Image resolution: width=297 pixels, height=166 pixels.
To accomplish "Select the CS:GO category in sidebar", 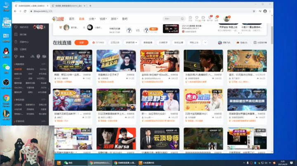I will 17,78.
